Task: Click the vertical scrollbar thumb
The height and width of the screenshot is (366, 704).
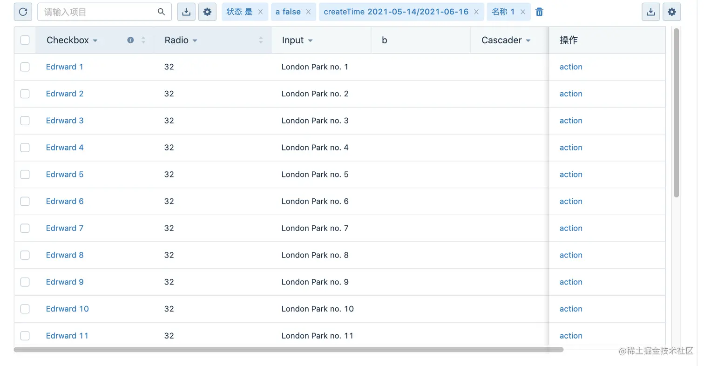Action: (677, 113)
